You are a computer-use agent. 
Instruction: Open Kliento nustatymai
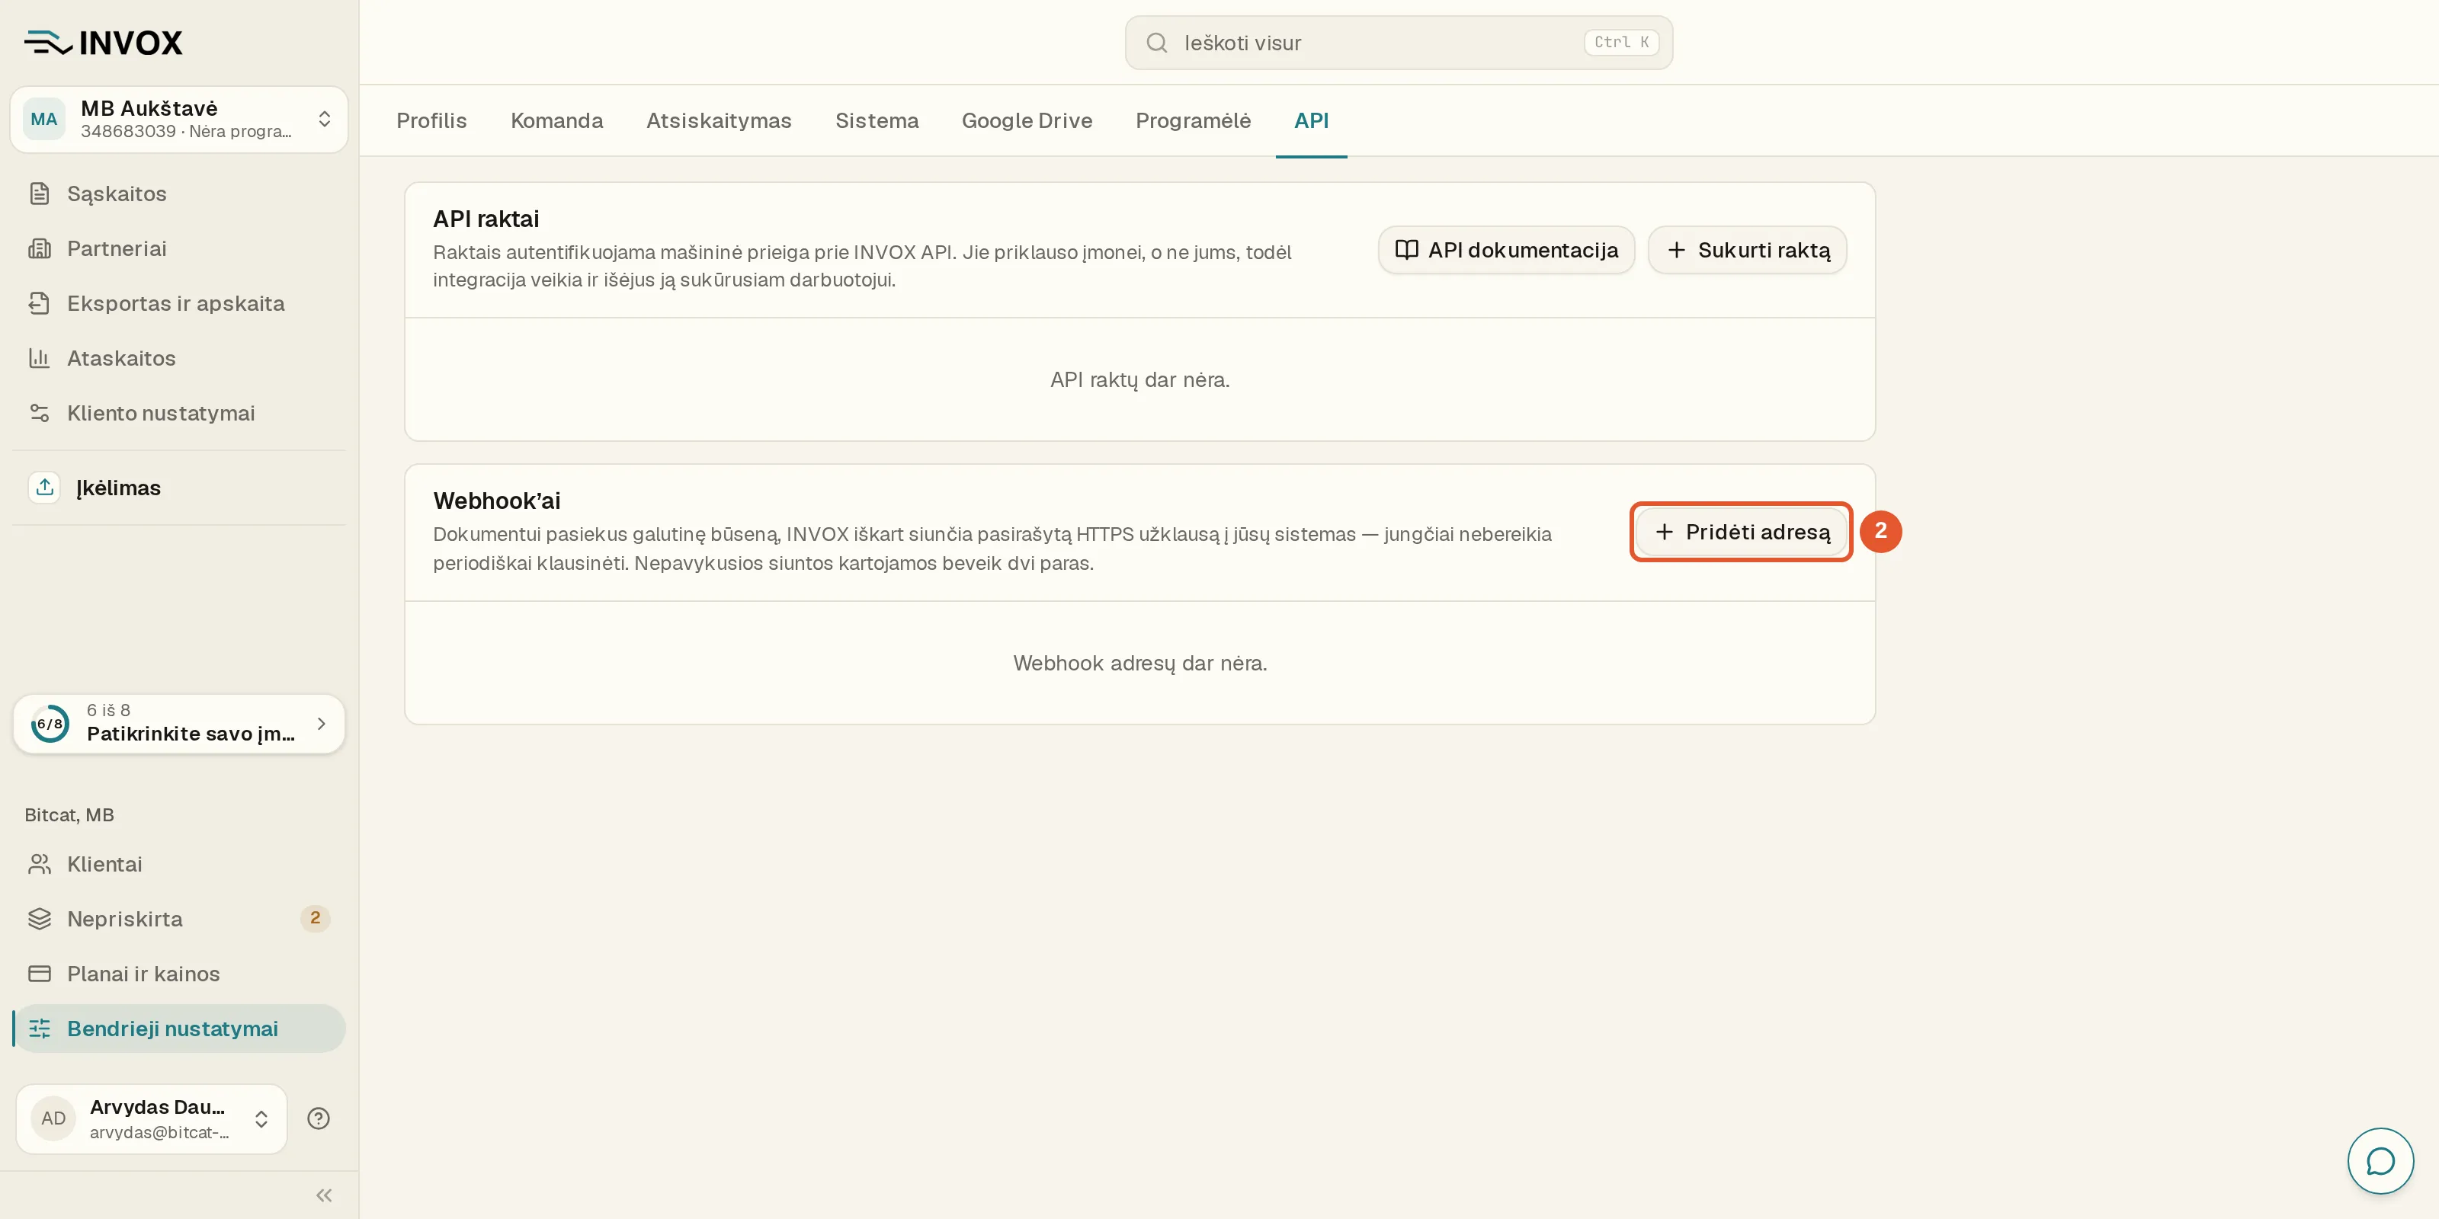(179, 414)
